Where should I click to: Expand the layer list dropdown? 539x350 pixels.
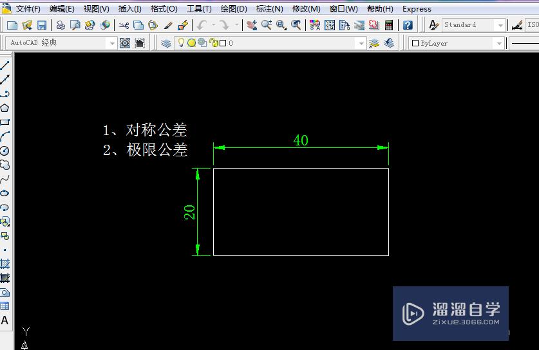361,43
